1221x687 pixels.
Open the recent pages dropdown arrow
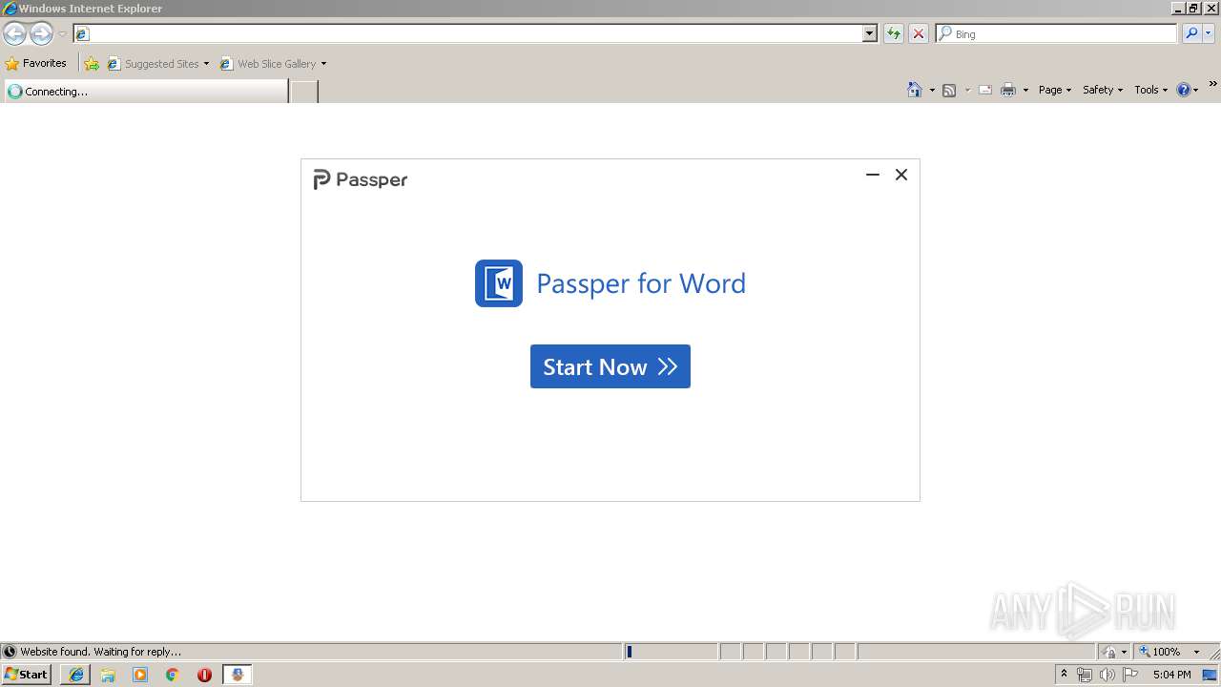62,34
